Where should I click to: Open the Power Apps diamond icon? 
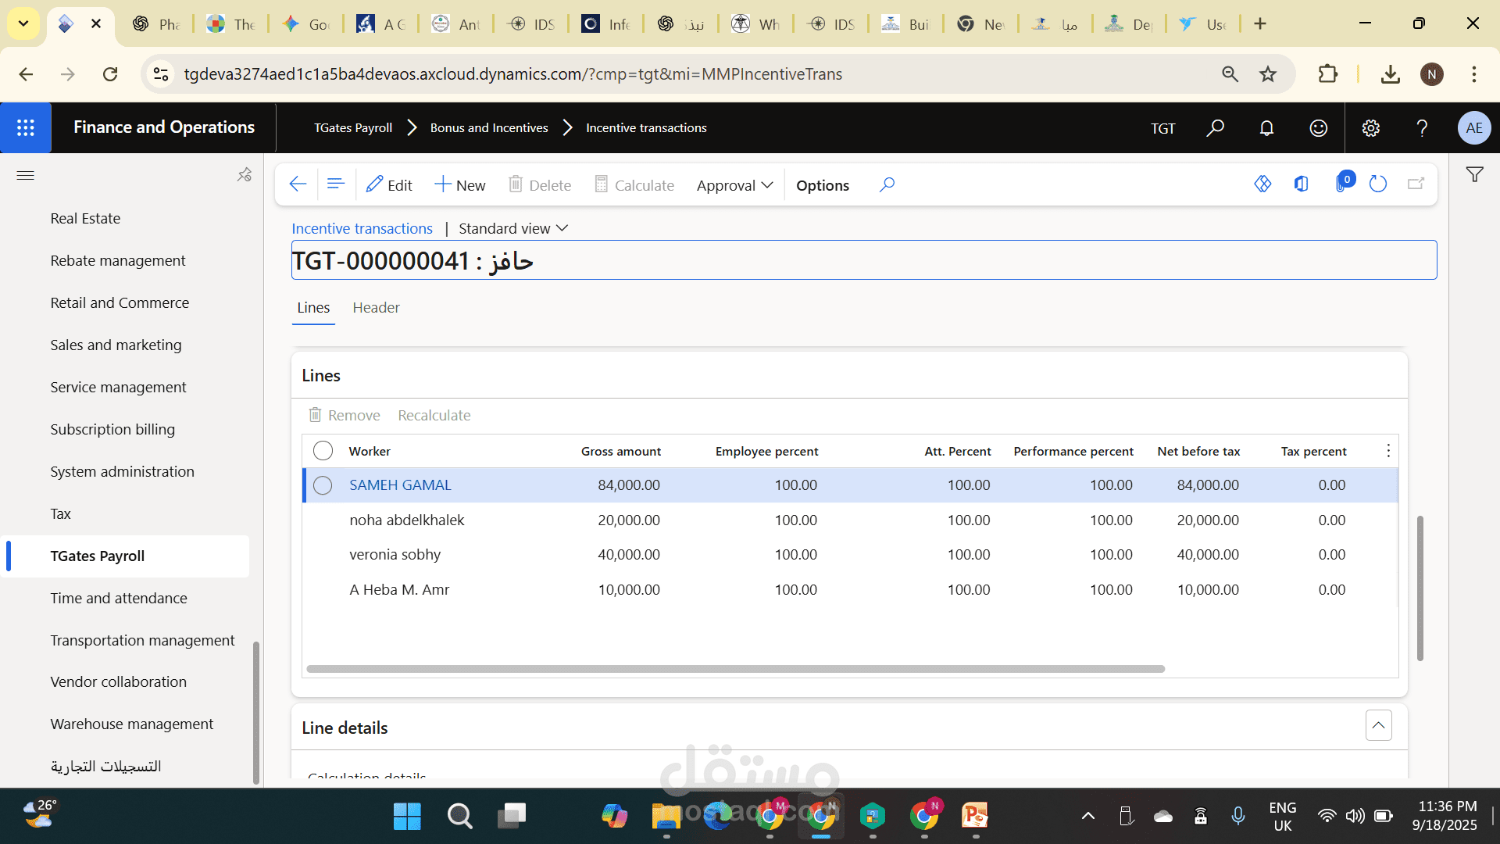click(1262, 184)
